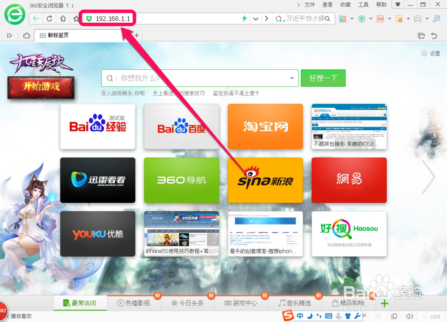Switch to 热播影视 tab
447x322 pixels.
coord(133,303)
